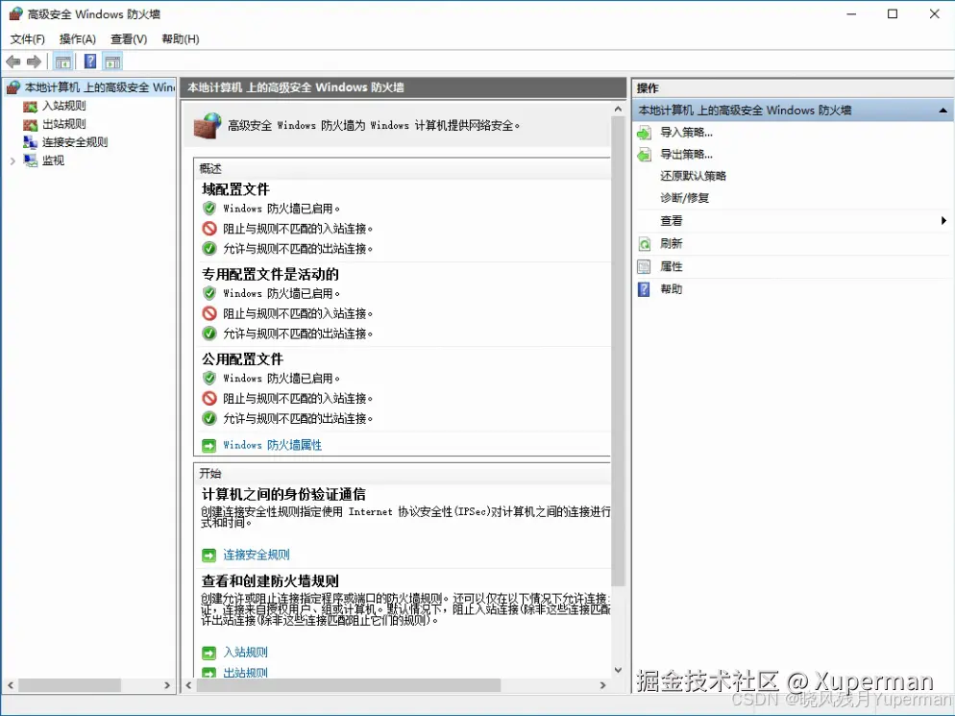Click the firewall globe icon in overview header
Image resolution: width=955 pixels, height=716 pixels.
(x=208, y=126)
